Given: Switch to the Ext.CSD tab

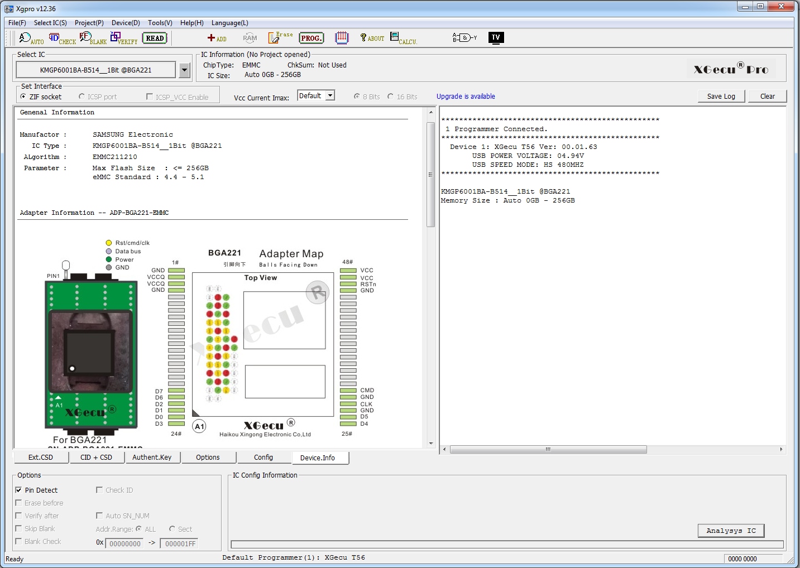Looking at the screenshot, I should point(41,458).
